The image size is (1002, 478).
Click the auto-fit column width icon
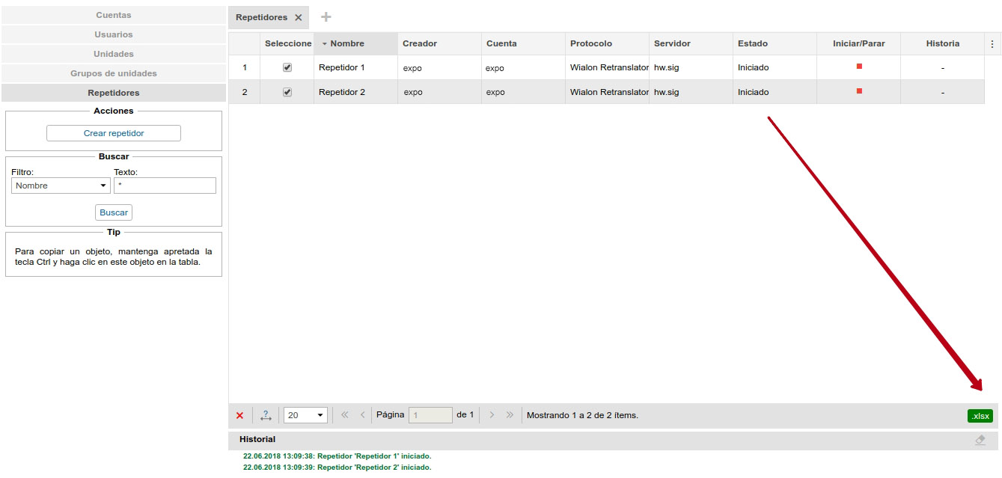266,415
